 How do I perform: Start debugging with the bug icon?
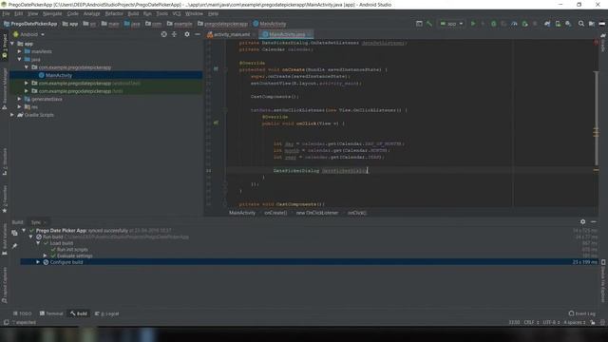point(493,24)
